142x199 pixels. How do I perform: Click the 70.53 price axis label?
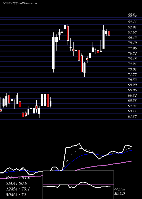[x=132, y=80]
